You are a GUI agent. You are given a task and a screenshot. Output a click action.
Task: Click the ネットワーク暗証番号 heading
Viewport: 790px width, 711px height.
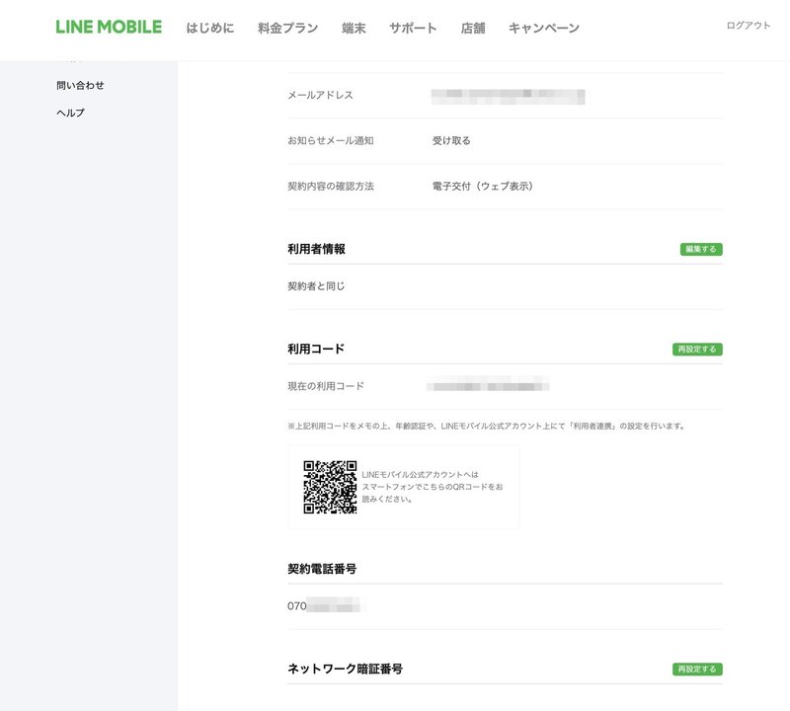pyautogui.click(x=345, y=669)
